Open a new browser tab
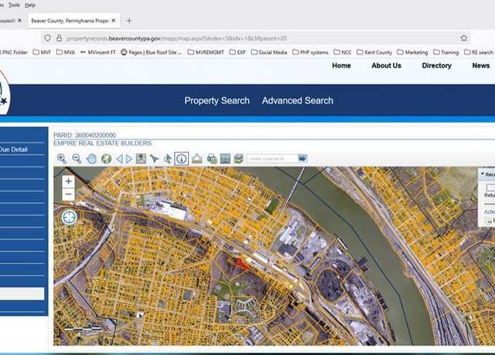Image resolution: width=495 pixels, height=355 pixels. coord(129,21)
